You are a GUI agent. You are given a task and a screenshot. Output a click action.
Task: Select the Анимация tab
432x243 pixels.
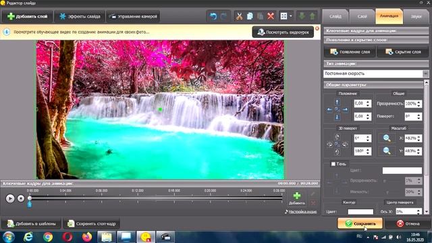coord(389,16)
